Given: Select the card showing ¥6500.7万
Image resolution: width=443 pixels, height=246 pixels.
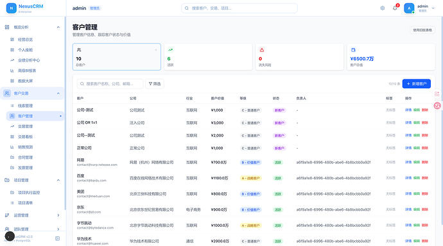Looking at the screenshot, I should click(x=391, y=56).
